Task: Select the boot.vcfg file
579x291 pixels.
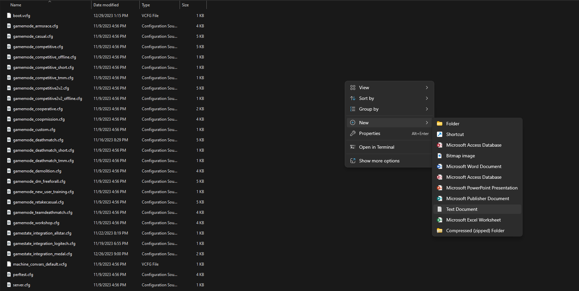Action: click(21, 16)
